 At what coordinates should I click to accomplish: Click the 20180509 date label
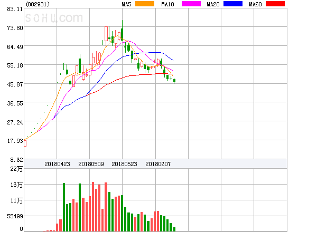91,164
